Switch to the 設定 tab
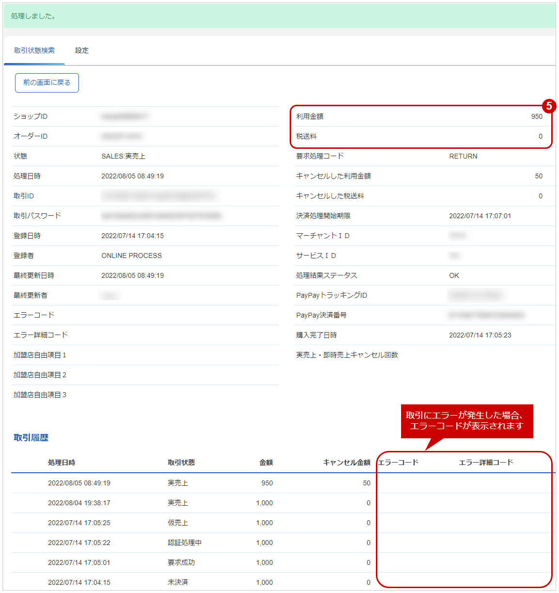The image size is (559, 593). point(82,50)
